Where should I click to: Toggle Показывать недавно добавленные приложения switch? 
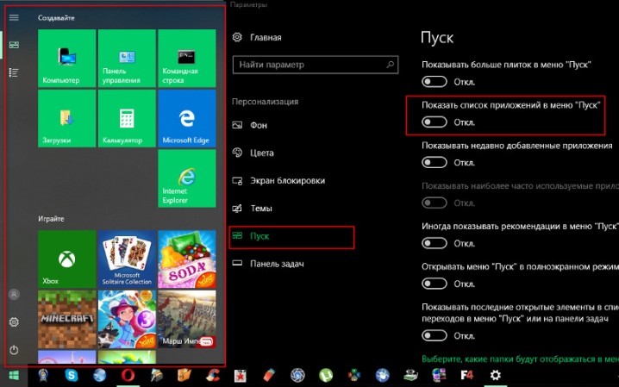[x=435, y=162]
